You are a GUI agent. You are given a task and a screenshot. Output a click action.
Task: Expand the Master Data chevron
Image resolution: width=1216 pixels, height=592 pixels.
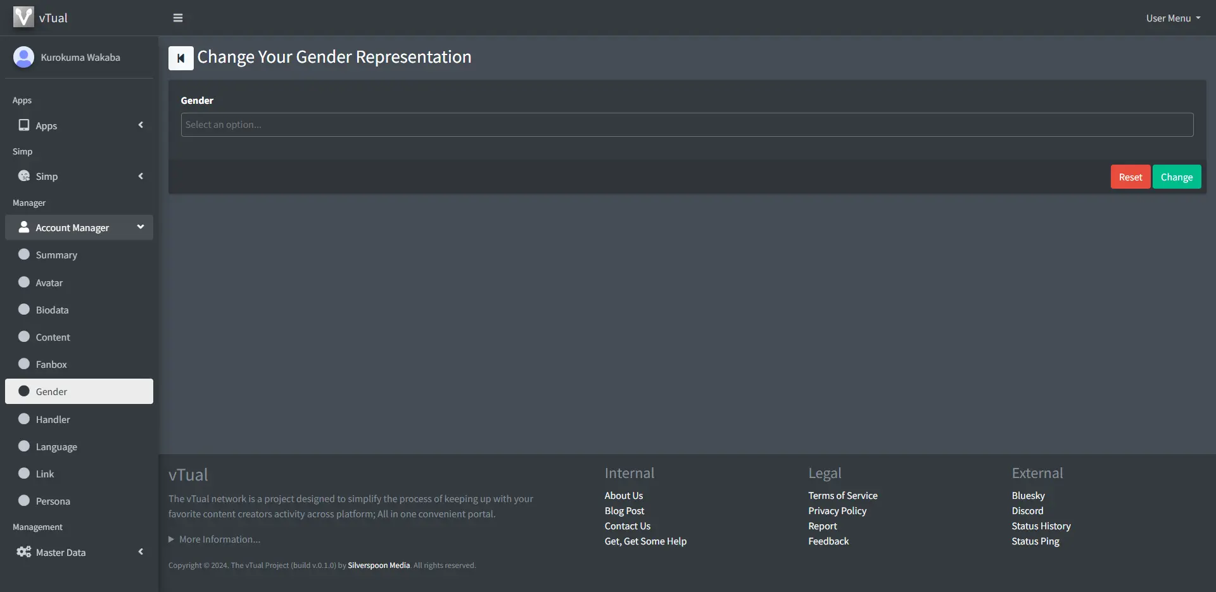coord(141,552)
